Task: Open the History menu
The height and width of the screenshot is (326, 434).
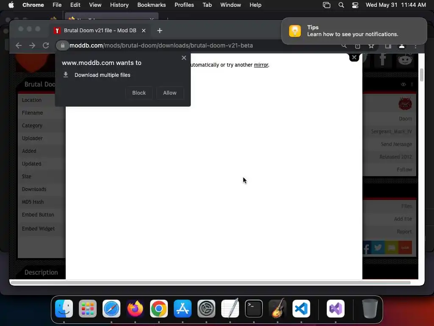Action: click(119, 5)
